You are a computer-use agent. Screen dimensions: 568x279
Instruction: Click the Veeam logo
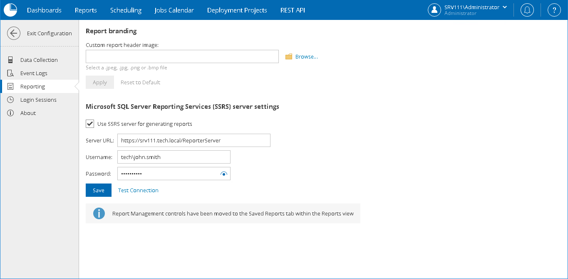[x=10, y=10]
